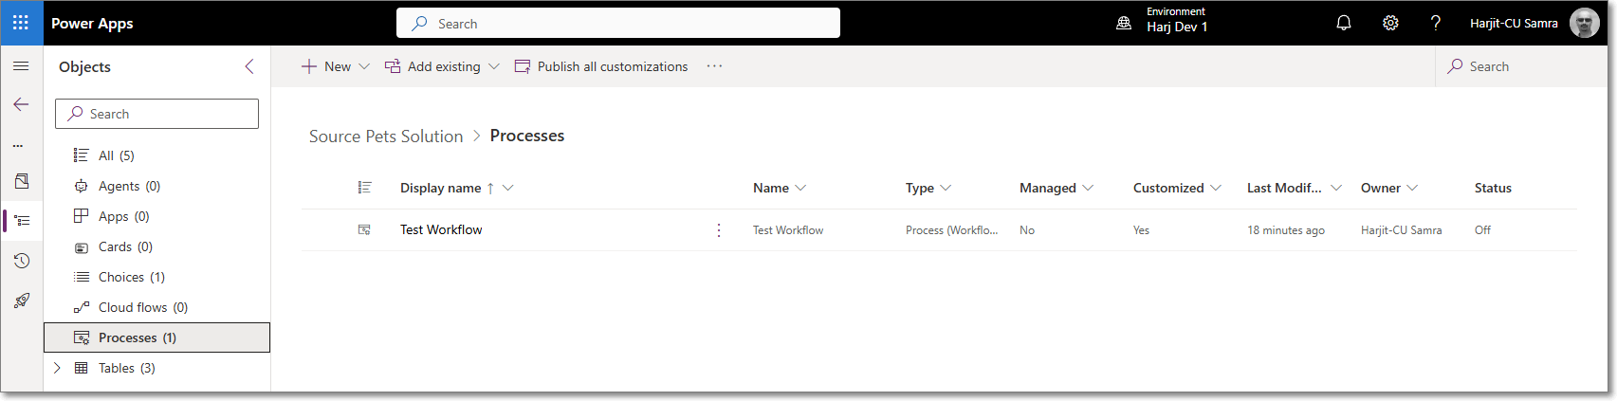Open Test Workflow row more options
The height and width of the screenshot is (401, 1617).
[x=719, y=230]
